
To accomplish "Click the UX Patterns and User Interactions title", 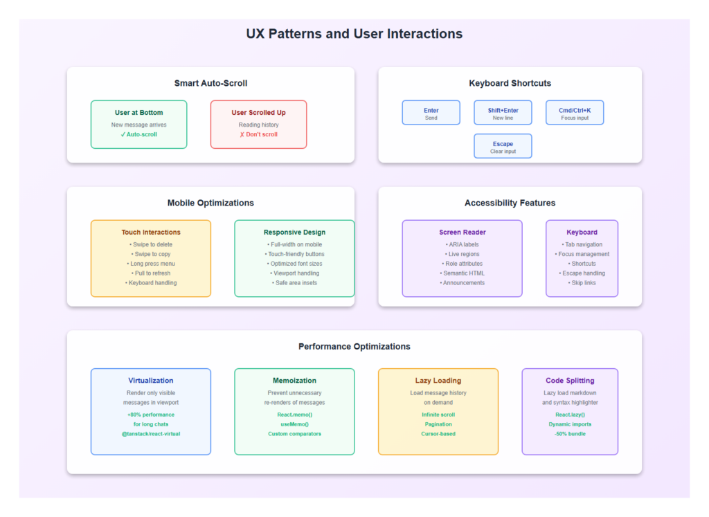I will tap(354, 34).
